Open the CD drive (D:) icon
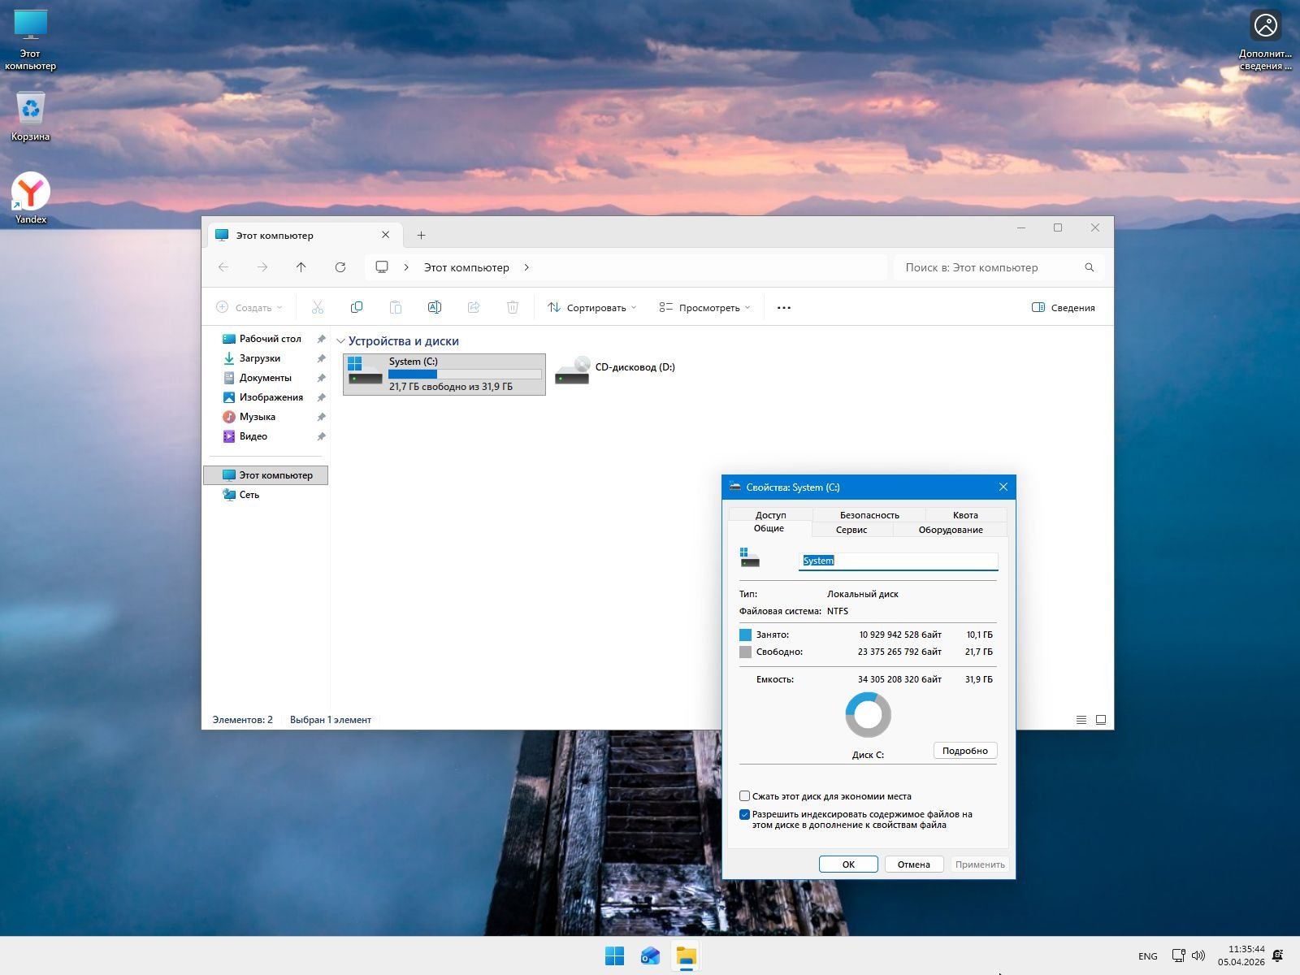 (573, 370)
